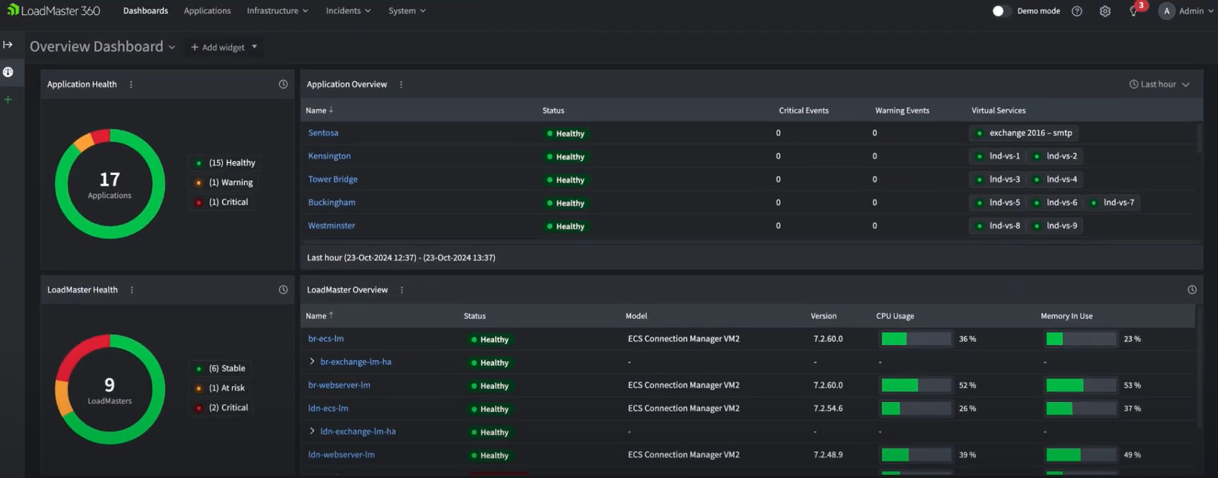1218x478 pixels.
Task: Open the LoadMaster Health three-dot menu
Action: pyautogui.click(x=131, y=290)
